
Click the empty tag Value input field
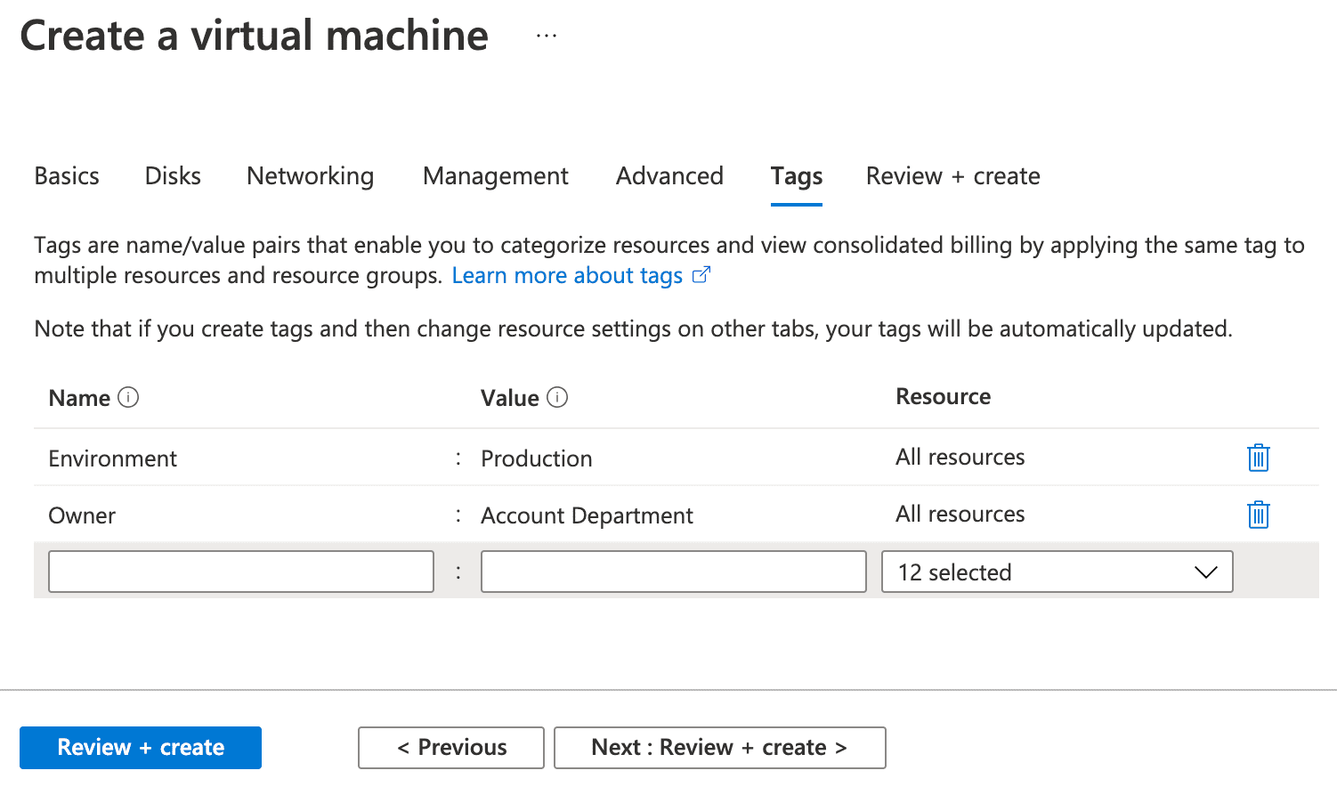pos(673,572)
